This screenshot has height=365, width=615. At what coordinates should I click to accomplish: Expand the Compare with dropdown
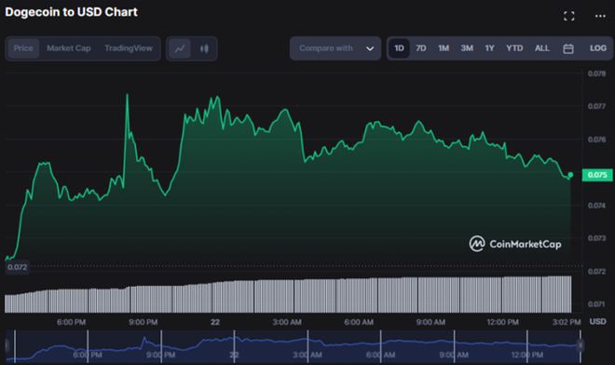pyautogui.click(x=335, y=48)
